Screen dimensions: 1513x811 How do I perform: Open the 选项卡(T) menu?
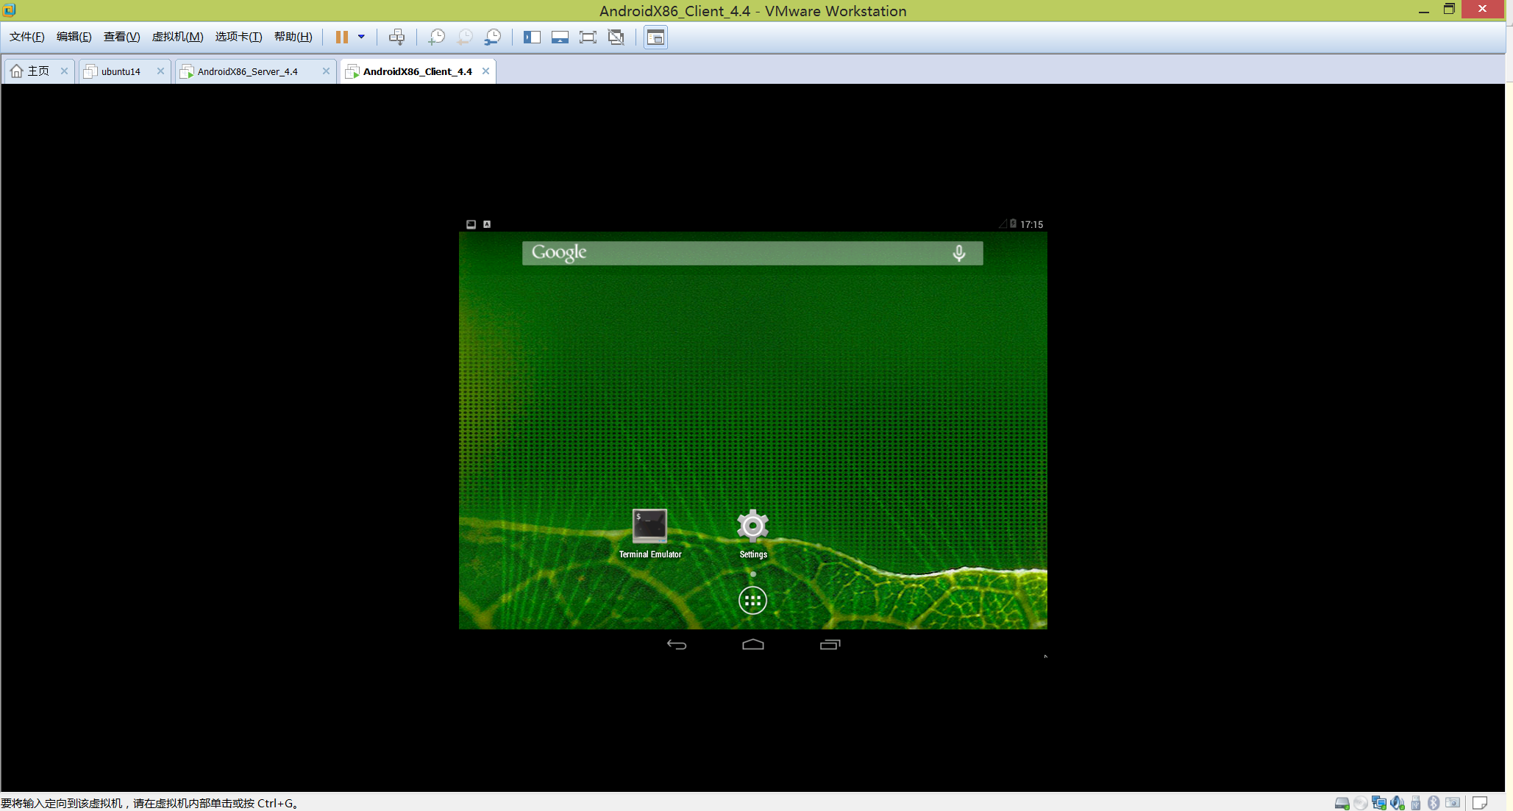[x=238, y=37]
